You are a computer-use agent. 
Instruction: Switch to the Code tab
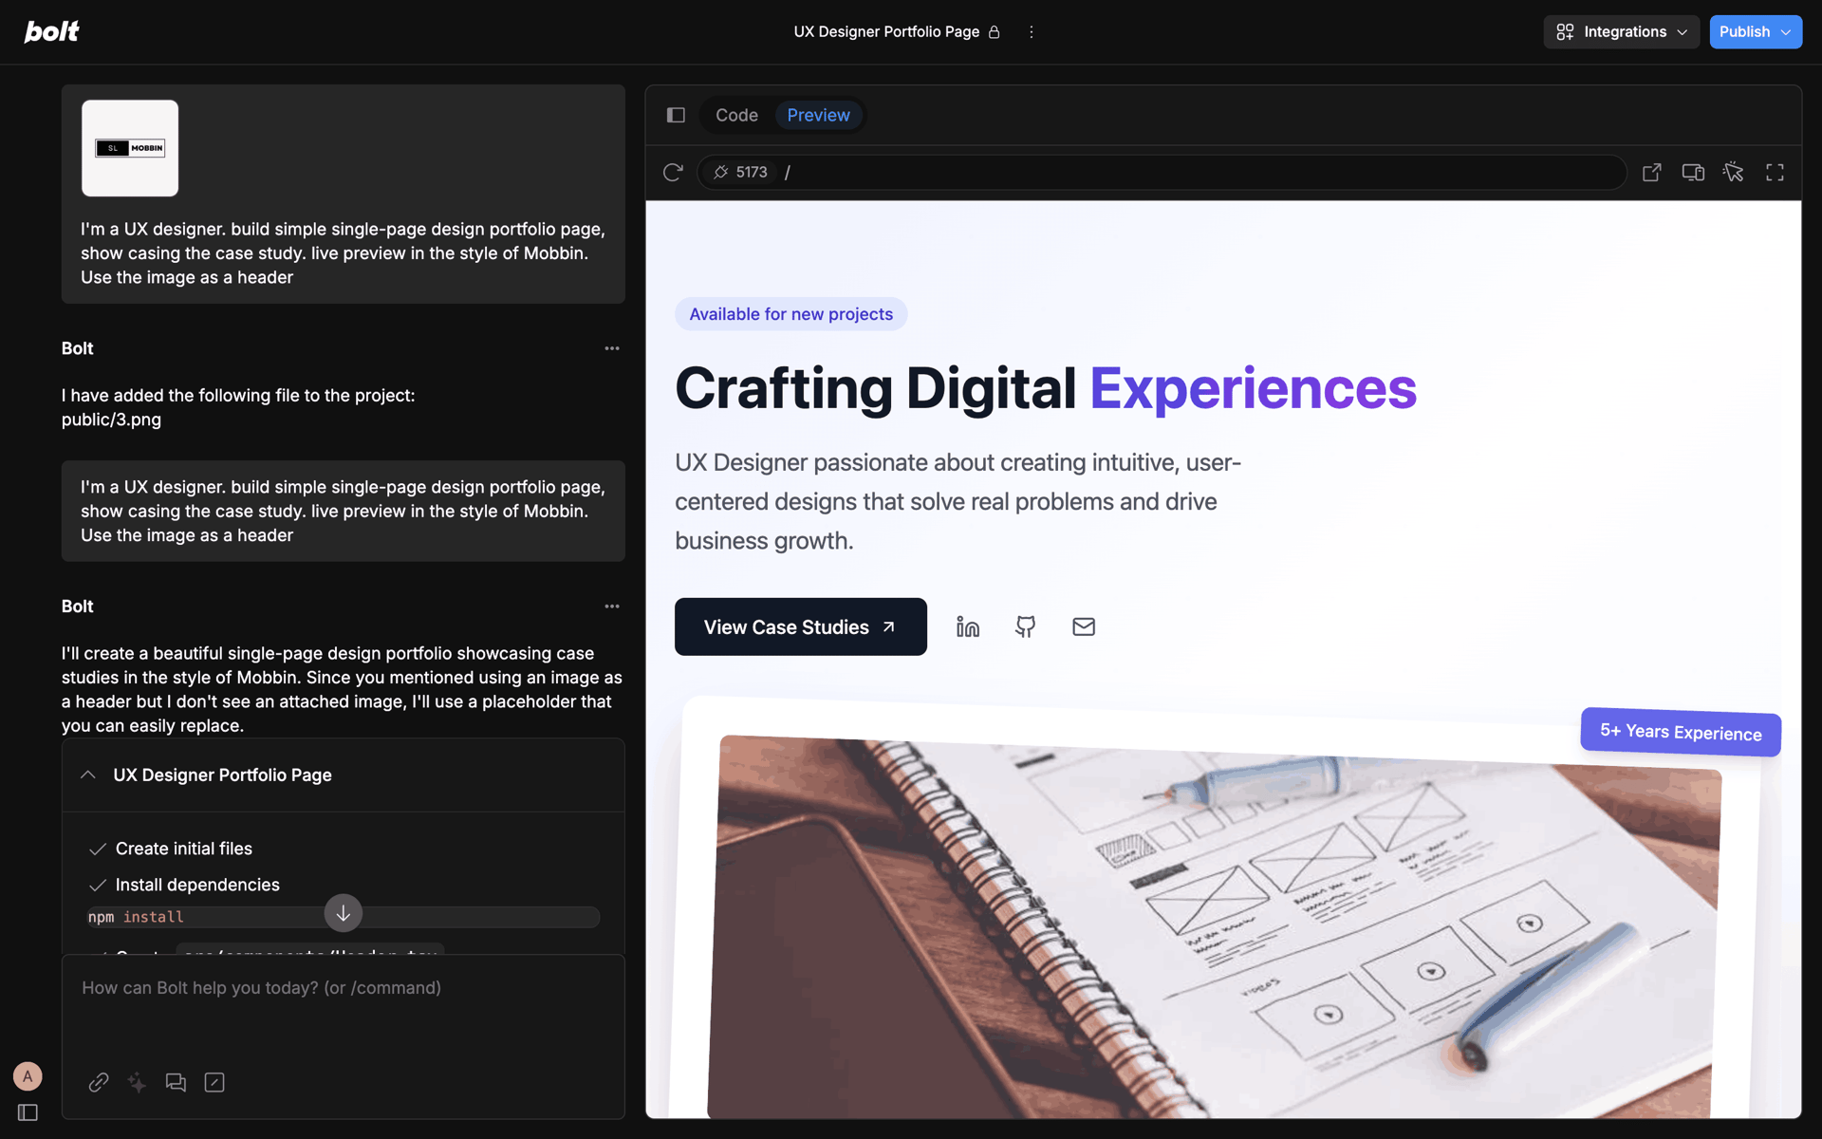(736, 115)
